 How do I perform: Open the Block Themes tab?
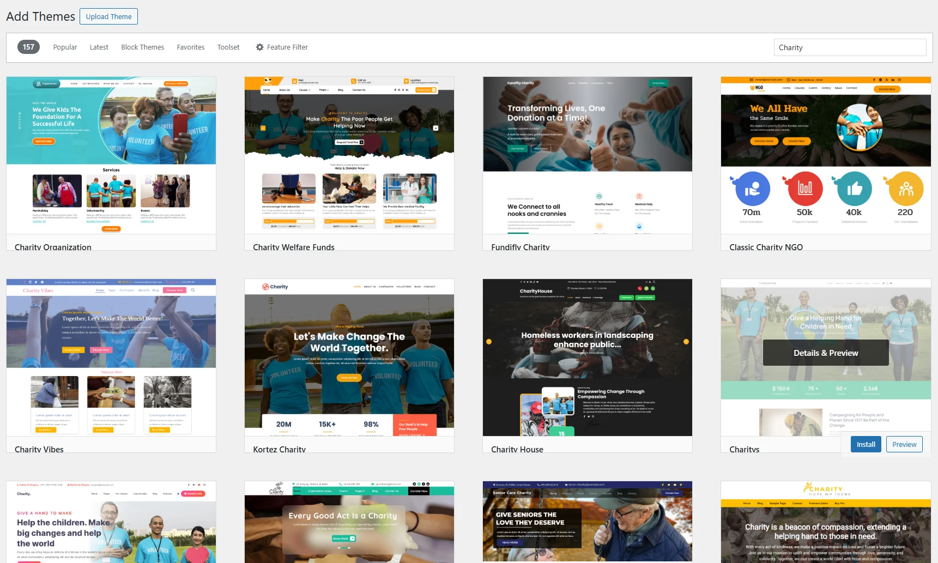point(142,47)
